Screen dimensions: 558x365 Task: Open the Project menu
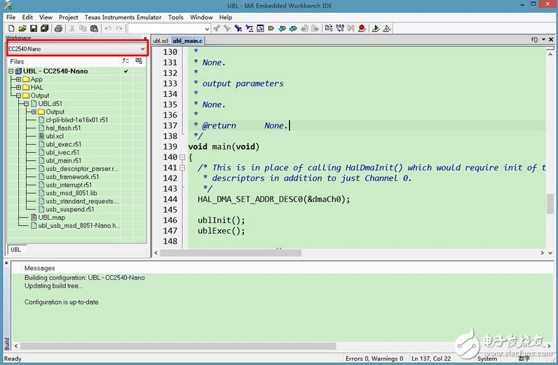pyautogui.click(x=68, y=17)
